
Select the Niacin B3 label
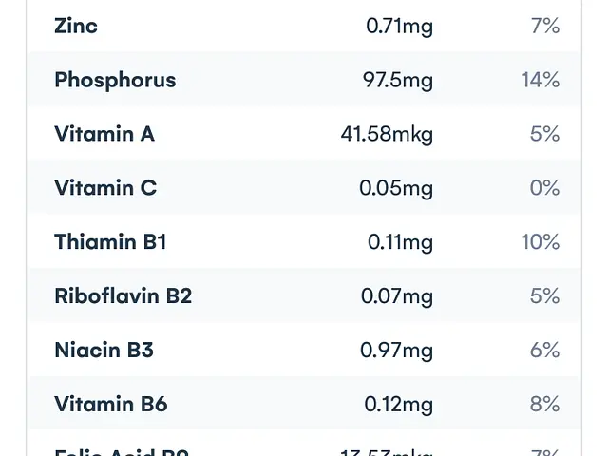tap(104, 350)
